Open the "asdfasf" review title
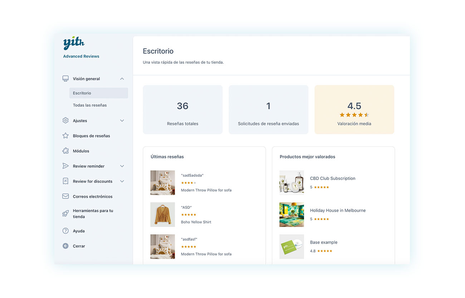Viewport: 465px width, 298px height. click(189, 239)
